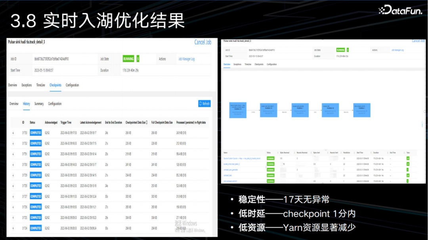Open the TimeLine tab in the right panel
The image size is (428, 240).
pyautogui.click(x=248, y=64)
